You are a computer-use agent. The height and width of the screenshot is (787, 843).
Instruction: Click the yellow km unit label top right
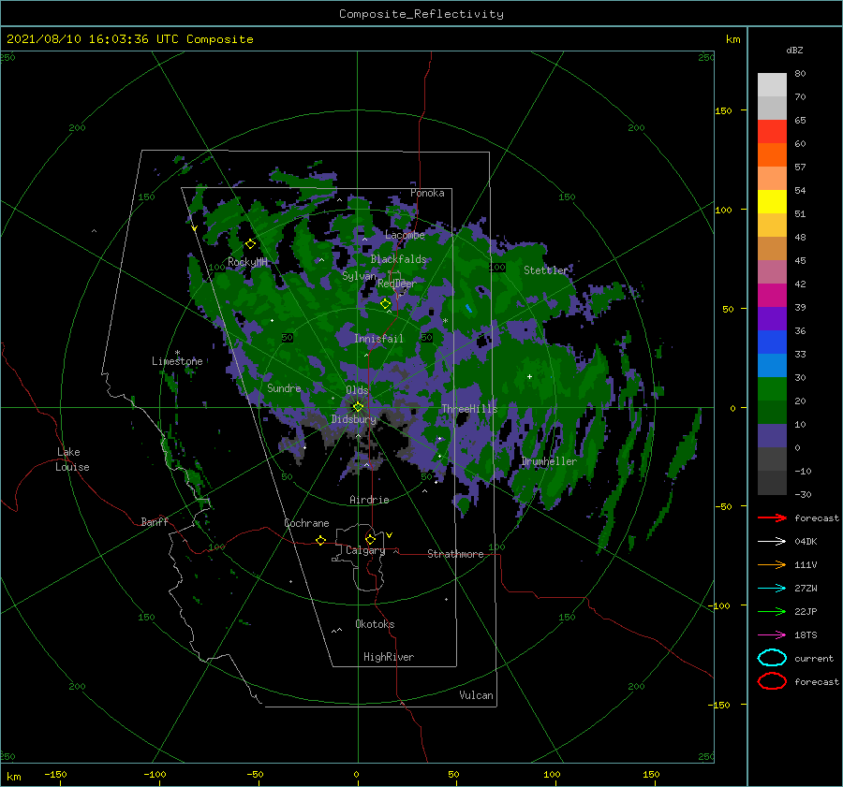(x=732, y=39)
